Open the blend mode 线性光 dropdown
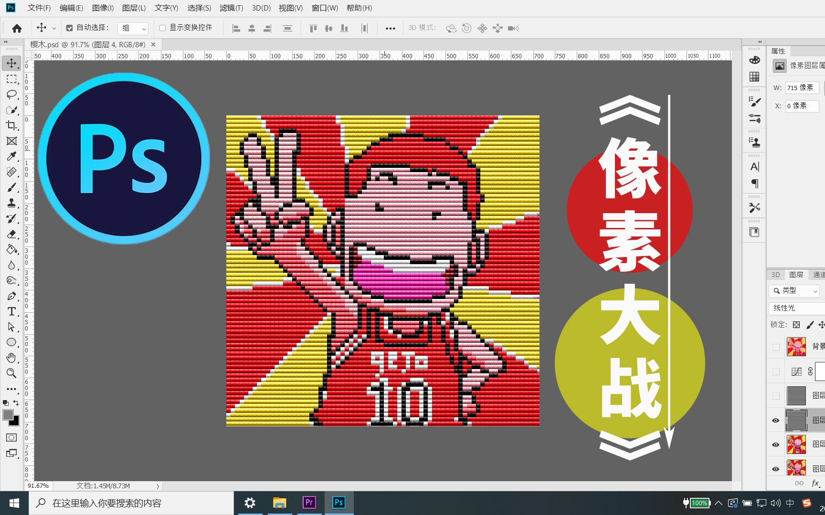The height and width of the screenshot is (515, 825). click(x=797, y=308)
